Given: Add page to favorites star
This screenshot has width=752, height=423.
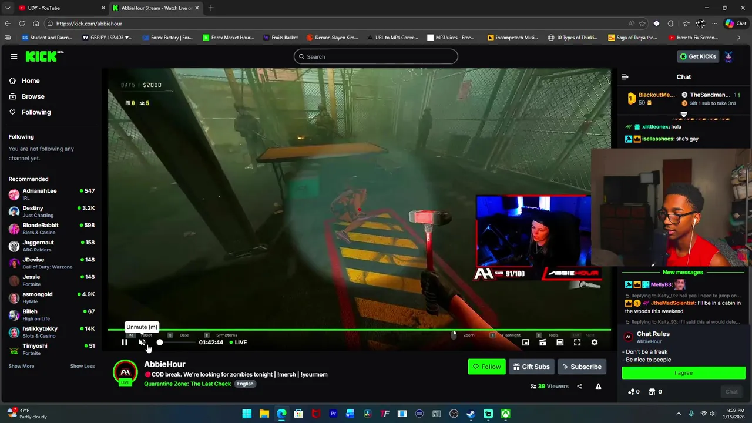Looking at the screenshot, I should tap(643, 23).
